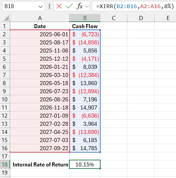Viewport: 176px width, 178px height.
Task: Confirm the formula with the green checkmark
Action: click(69, 6)
